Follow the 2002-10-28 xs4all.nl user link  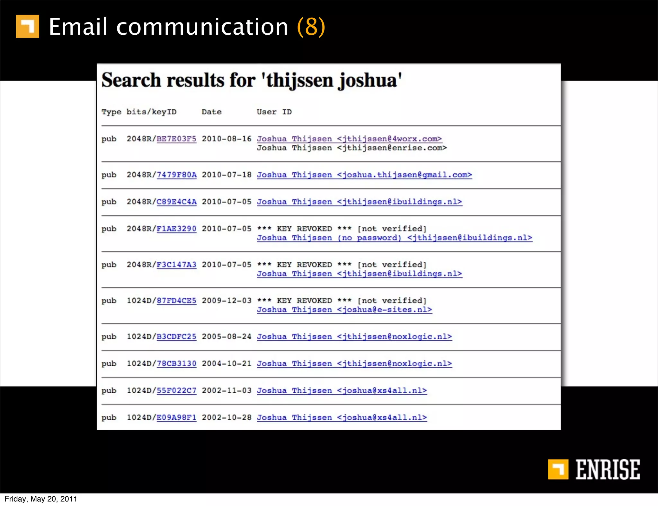coord(342,417)
